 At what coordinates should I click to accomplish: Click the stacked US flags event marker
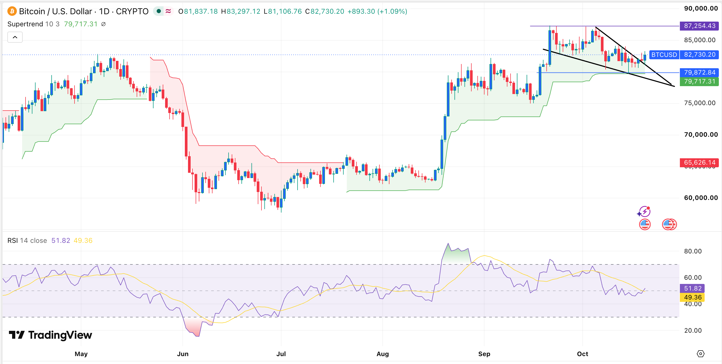pos(669,224)
